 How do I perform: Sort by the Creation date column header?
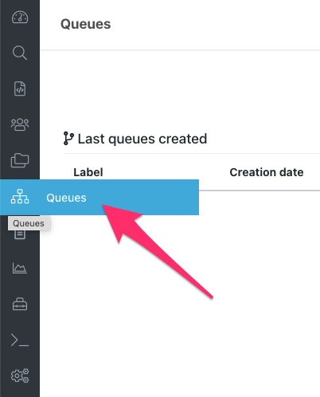(x=267, y=172)
